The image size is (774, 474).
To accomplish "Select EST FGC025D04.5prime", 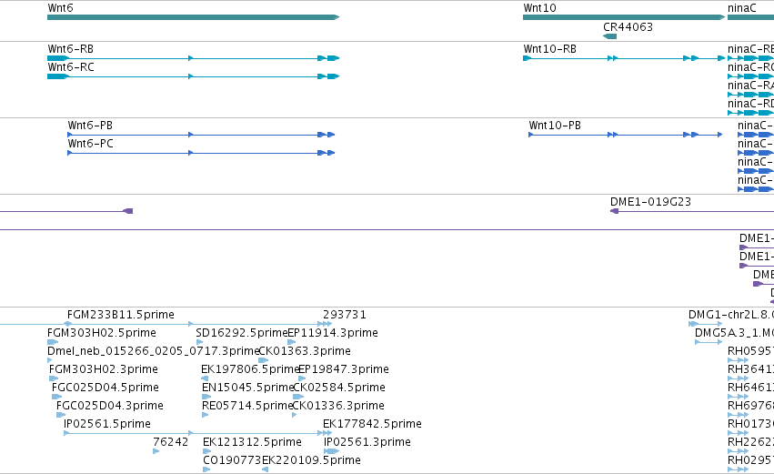I will [106, 388].
